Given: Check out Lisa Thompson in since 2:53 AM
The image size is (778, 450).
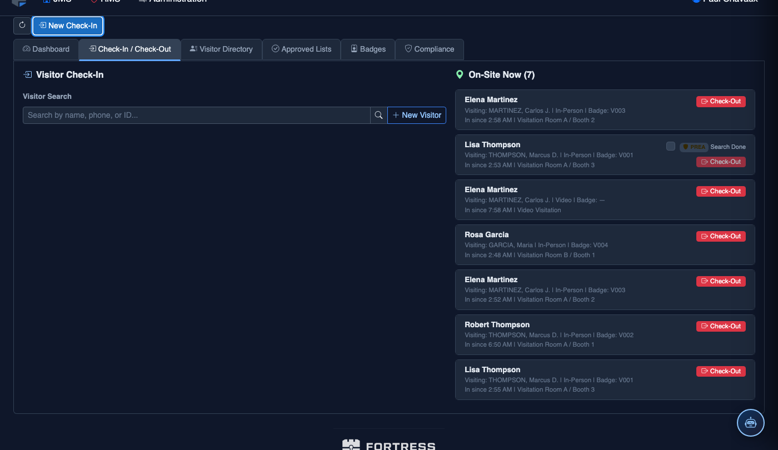Looking at the screenshot, I should tap(721, 162).
